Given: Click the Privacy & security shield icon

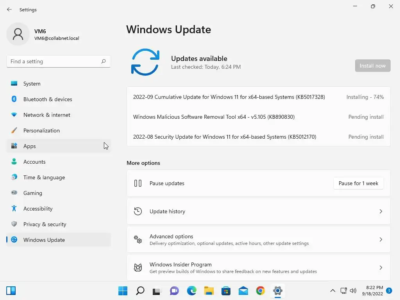Looking at the screenshot, I should point(14,224).
